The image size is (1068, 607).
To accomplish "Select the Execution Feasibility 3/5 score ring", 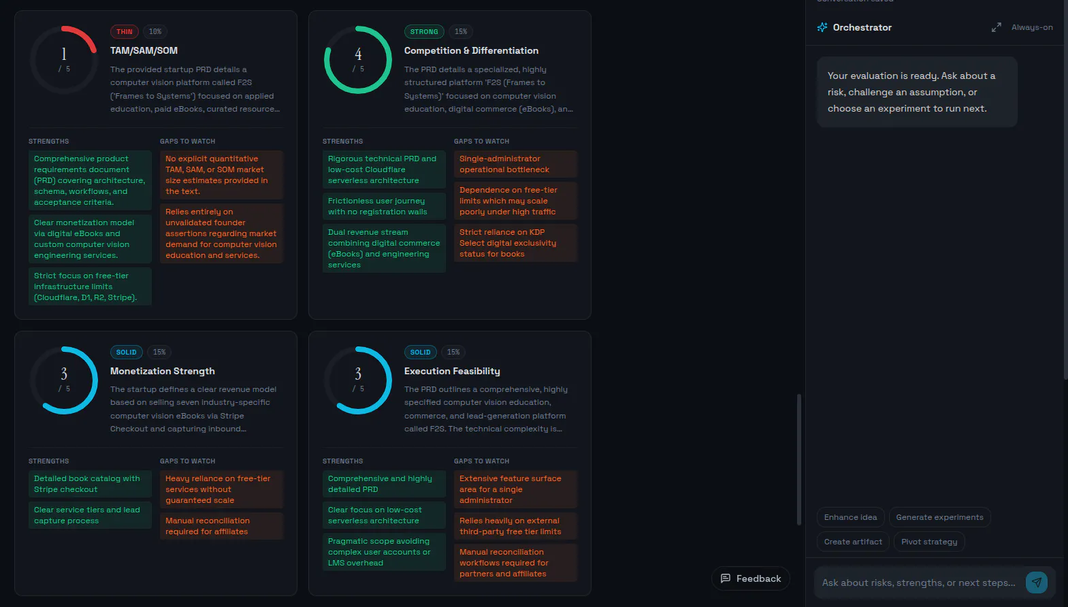I will tap(358, 380).
